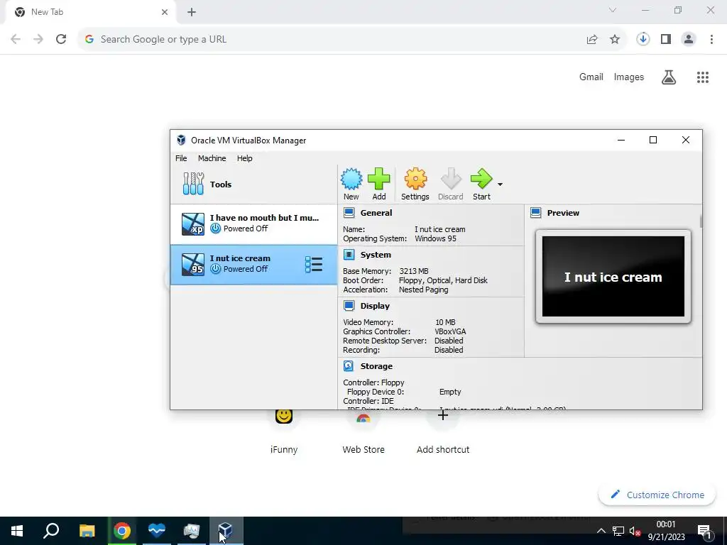Select the Windows XP virtual machine

tap(253, 224)
